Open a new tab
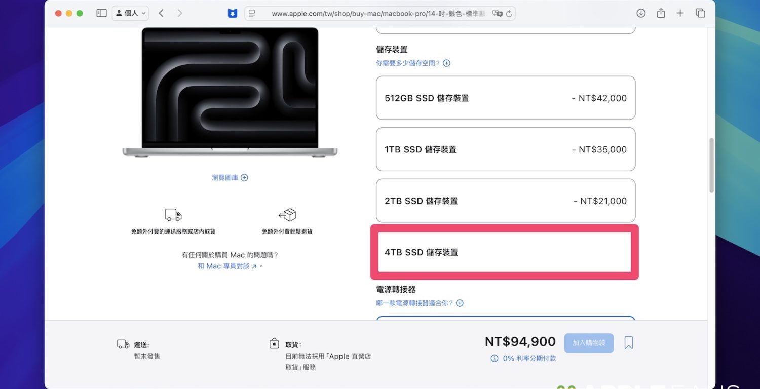 pos(680,13)
